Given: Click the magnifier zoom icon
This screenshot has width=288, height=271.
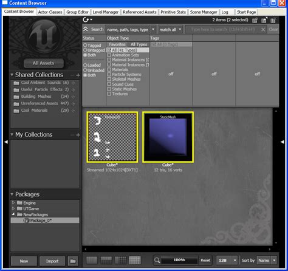Looking at the screenshot, I should tap(157, 260).
